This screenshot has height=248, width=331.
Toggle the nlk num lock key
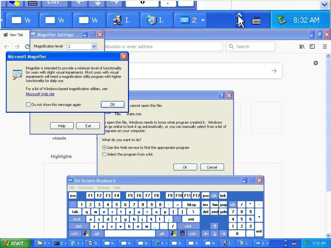tap(233, 204)
